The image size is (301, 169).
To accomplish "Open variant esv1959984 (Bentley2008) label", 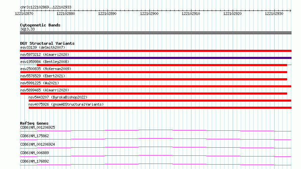I will click(45, 62).
